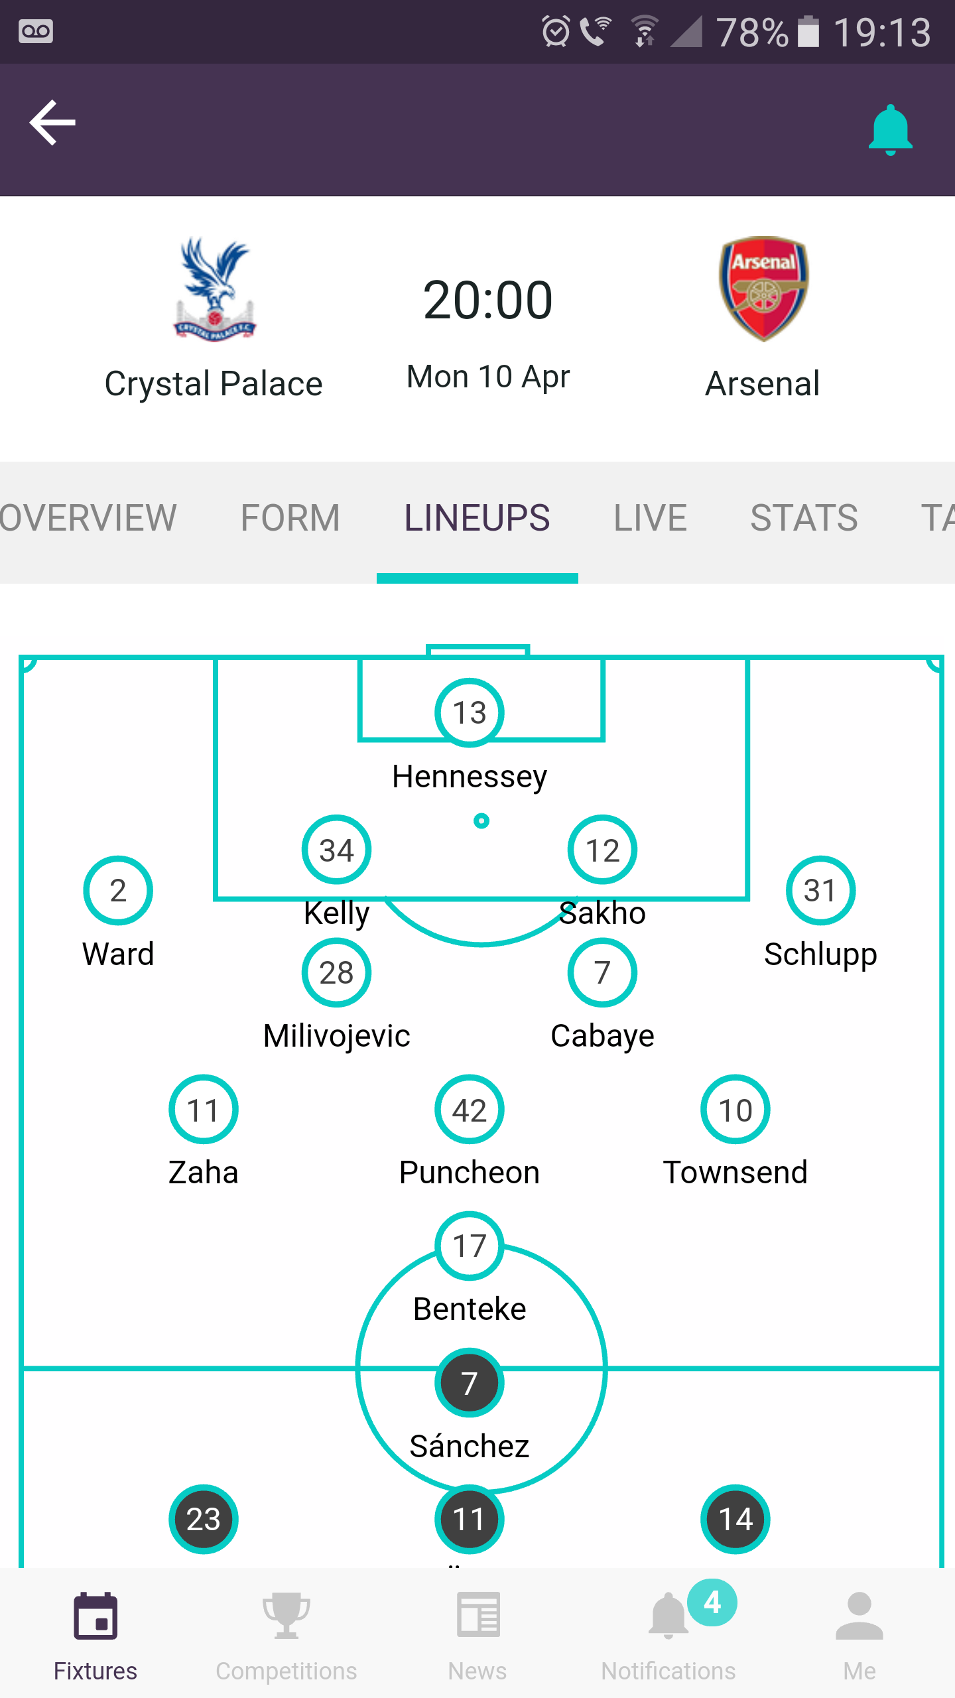Select goalkeeper Hennessey number 13
955x1698 pixels.
click(470, 713)
